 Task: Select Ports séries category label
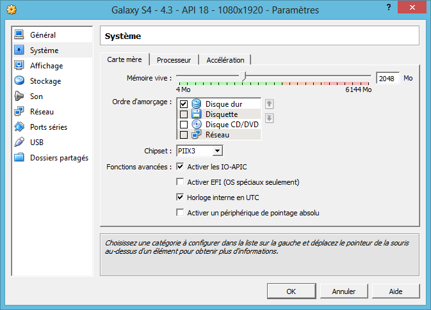pyautogui.click(x=49, y=127)
